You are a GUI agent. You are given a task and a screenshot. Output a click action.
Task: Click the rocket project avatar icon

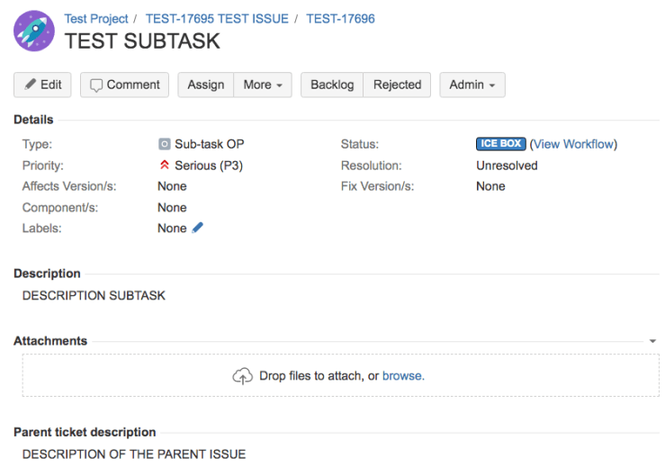(x=34, y=31)
